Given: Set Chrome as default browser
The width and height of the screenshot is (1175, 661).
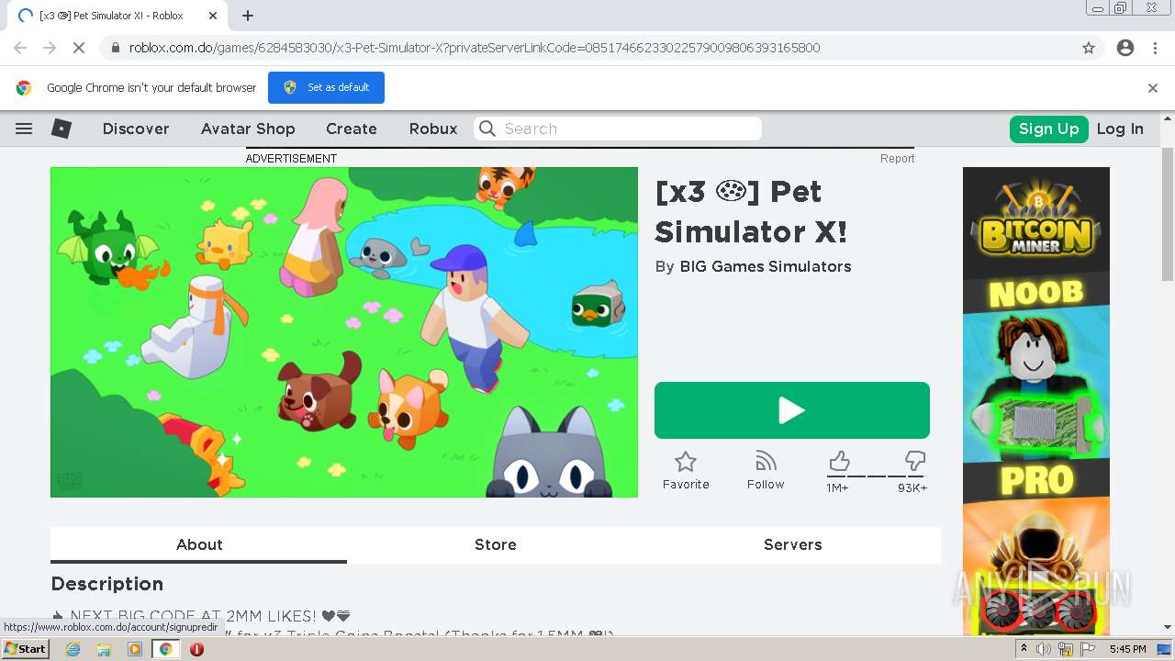Looking at the screenshot, I should 326,88.
